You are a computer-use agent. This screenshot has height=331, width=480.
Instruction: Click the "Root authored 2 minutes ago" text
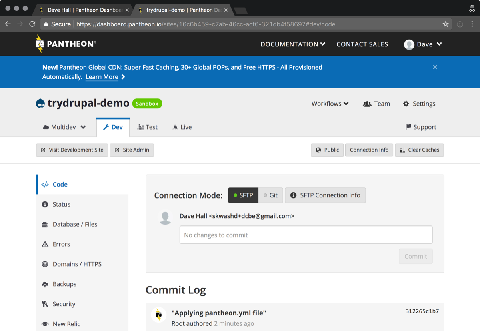tap(213, 323)
